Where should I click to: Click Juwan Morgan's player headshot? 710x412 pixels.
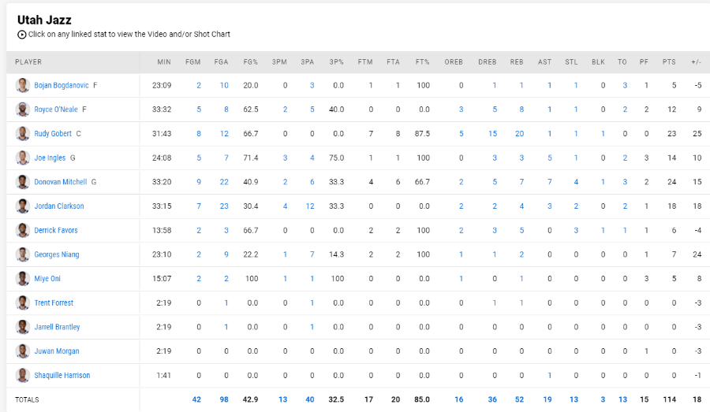coord(23,351)
